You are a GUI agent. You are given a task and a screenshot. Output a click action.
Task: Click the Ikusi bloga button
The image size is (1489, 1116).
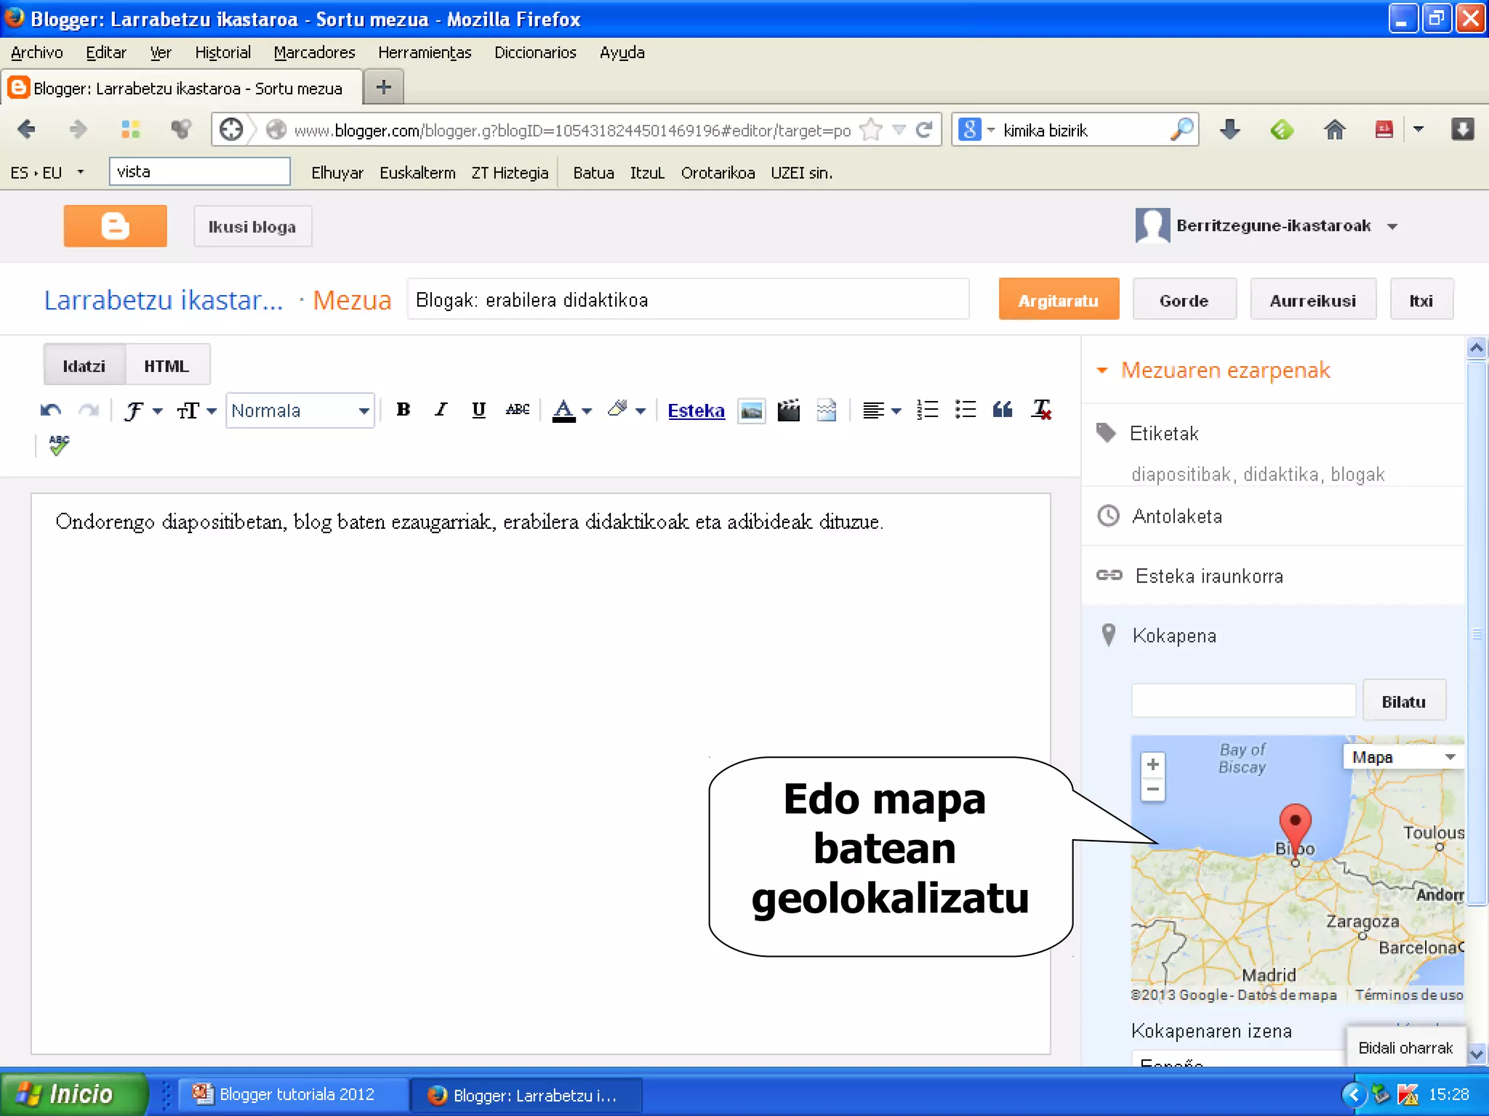click(252, 226)
